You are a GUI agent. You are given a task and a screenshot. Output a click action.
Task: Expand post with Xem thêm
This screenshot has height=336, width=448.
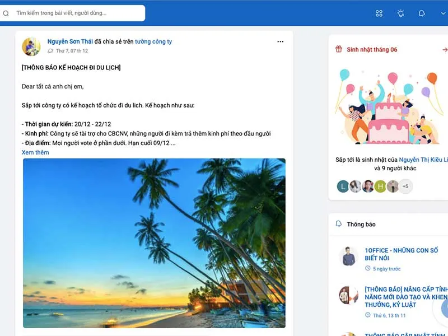35,152
